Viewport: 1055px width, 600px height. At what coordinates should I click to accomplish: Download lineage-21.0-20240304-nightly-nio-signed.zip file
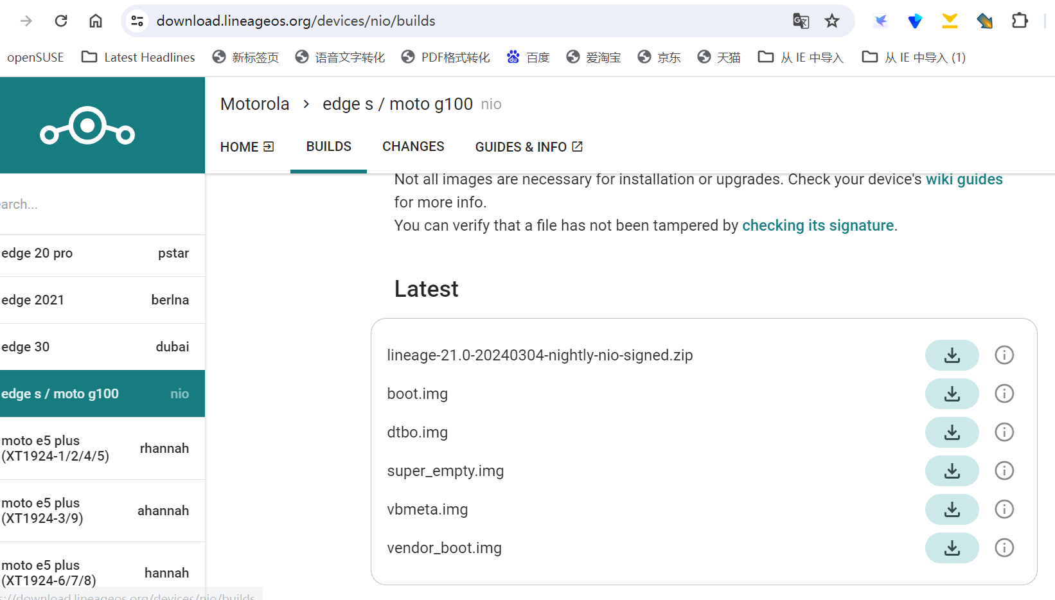pos(952,355)
